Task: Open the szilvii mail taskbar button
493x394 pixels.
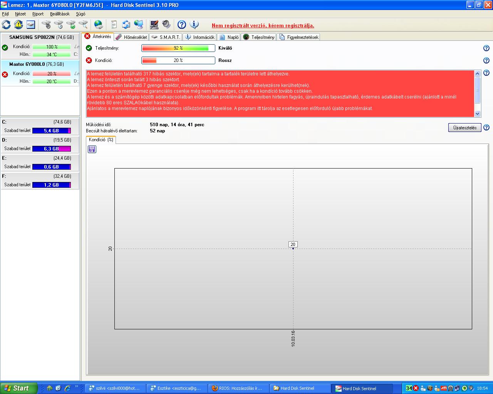Action: click(116, 388)
